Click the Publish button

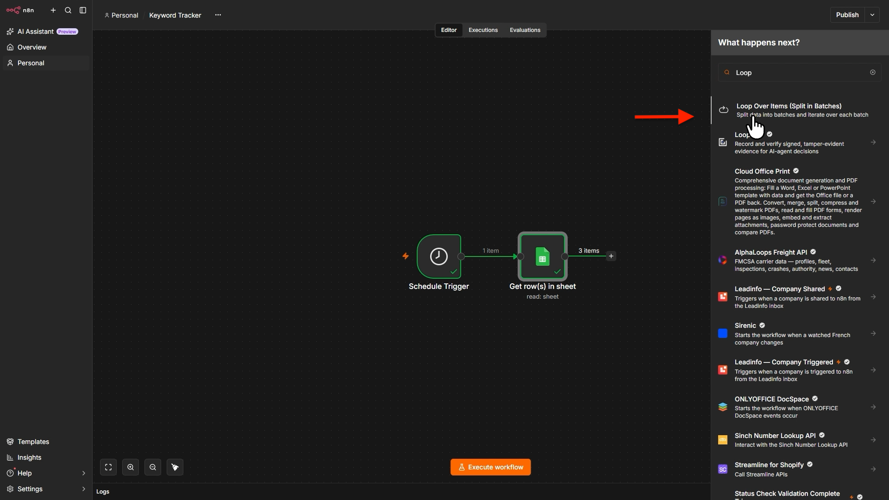[x=847, y=15]
